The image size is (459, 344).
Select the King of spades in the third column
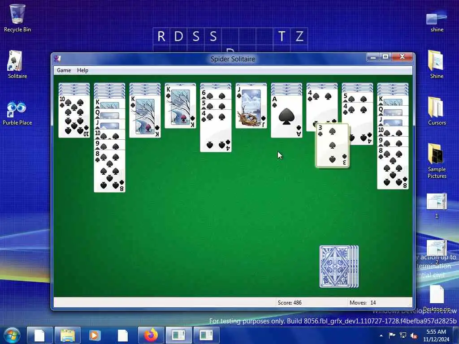pos(145,116)
